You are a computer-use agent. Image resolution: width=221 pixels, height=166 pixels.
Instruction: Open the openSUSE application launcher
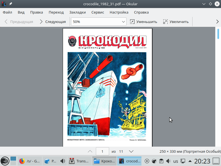click(5, 161)
